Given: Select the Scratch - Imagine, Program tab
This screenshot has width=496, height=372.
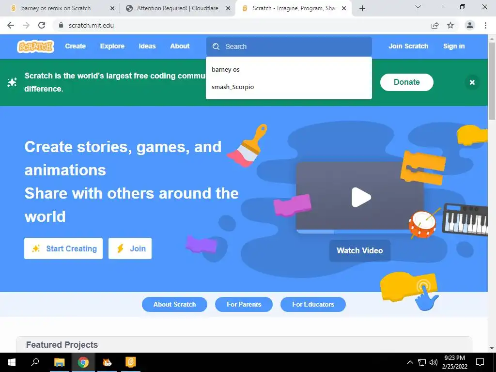Looking at the screenshot, I should 294,8.
